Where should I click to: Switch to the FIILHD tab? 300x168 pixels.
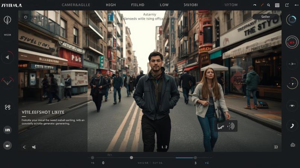click(x=138, y=5)
